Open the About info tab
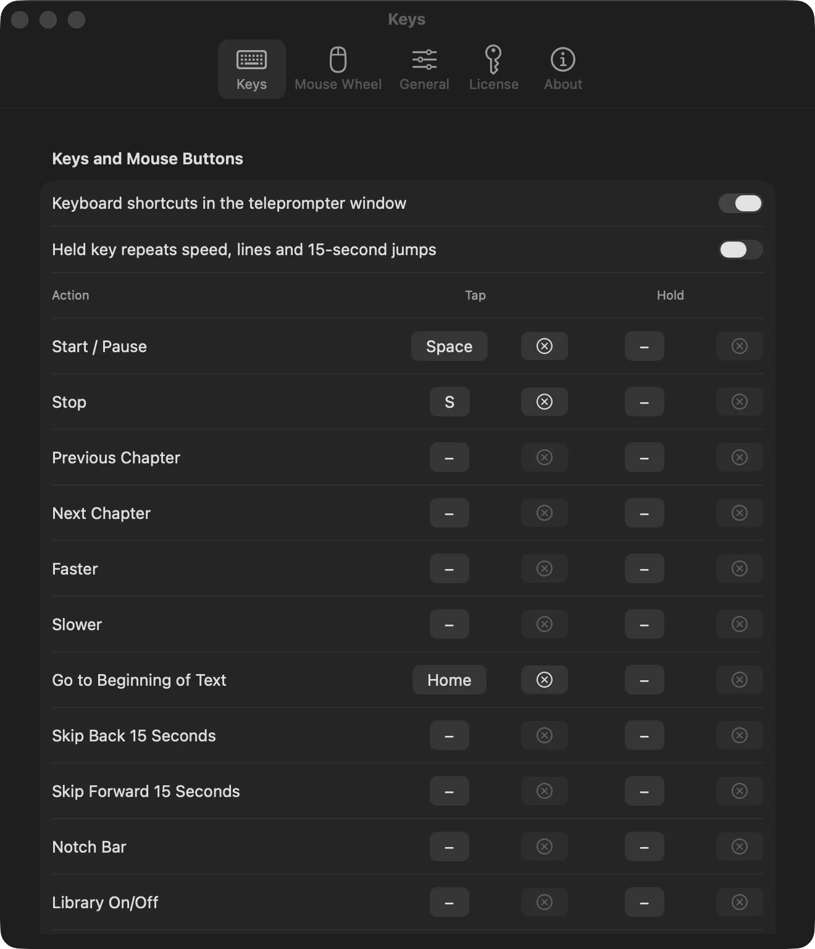 coord(562,69)
